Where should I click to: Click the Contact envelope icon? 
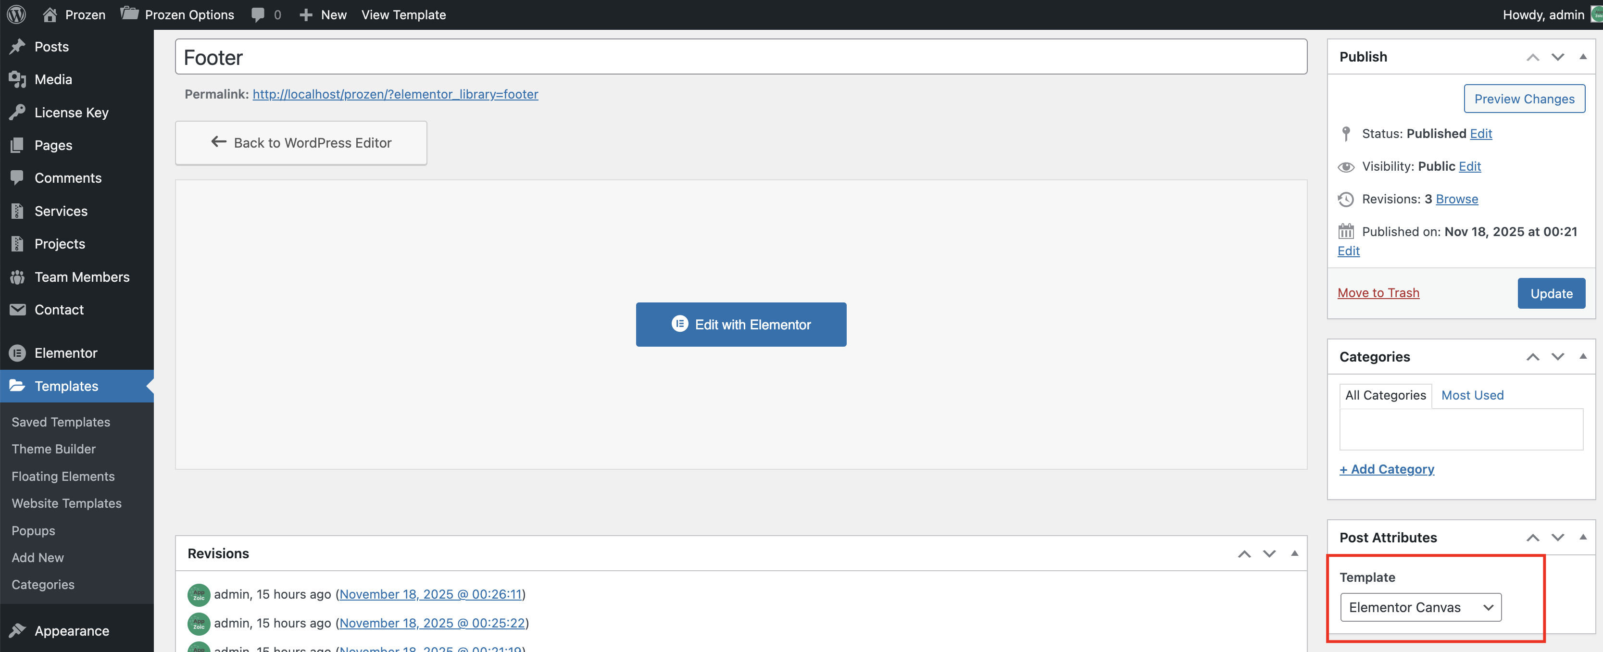17,309
